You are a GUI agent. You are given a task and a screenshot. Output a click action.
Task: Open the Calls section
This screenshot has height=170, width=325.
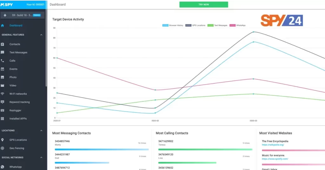click(x=12, y=61)
